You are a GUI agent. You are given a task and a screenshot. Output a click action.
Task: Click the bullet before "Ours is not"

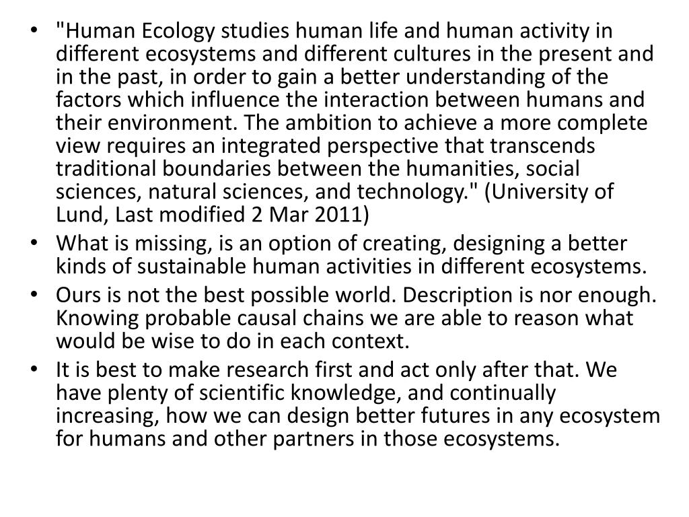(x=34, y=296)
